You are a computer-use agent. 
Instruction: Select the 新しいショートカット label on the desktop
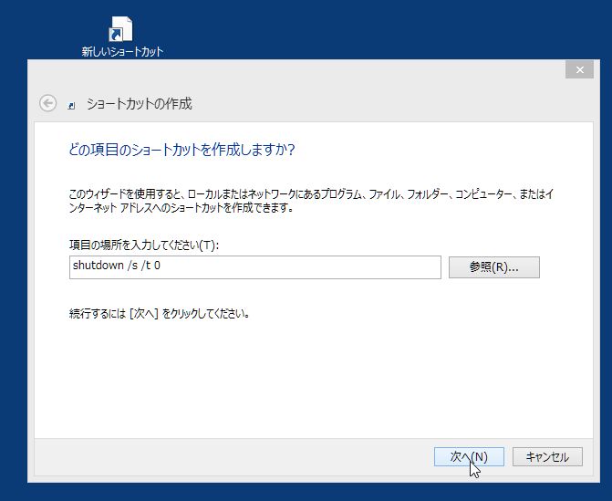point(122,51)
